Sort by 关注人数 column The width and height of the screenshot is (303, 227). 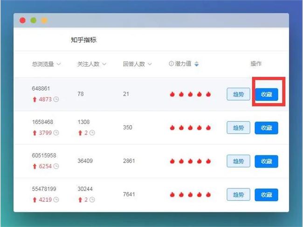point(92,64)
